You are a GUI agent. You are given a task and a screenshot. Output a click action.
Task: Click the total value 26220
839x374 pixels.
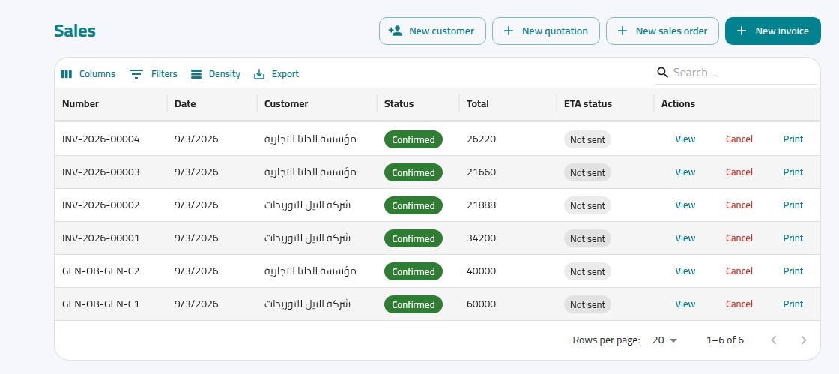coord(481,139)
